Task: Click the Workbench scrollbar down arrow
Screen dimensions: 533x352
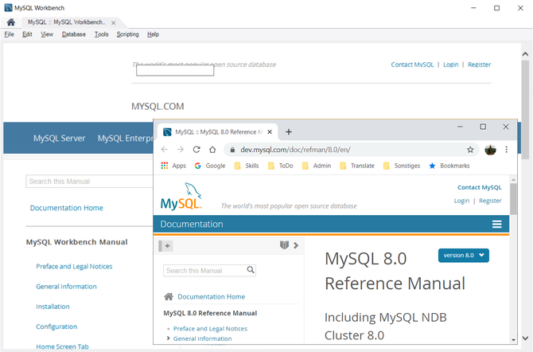Action: (x=525, y=338)
